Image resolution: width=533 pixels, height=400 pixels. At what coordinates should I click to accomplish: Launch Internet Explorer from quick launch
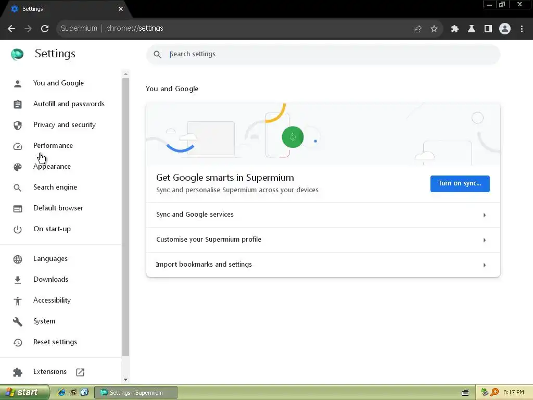[61, 392]
